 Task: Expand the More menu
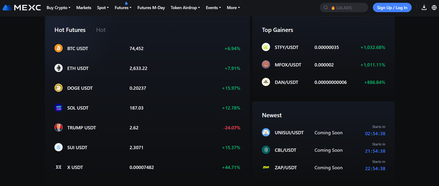pos(233,7)
